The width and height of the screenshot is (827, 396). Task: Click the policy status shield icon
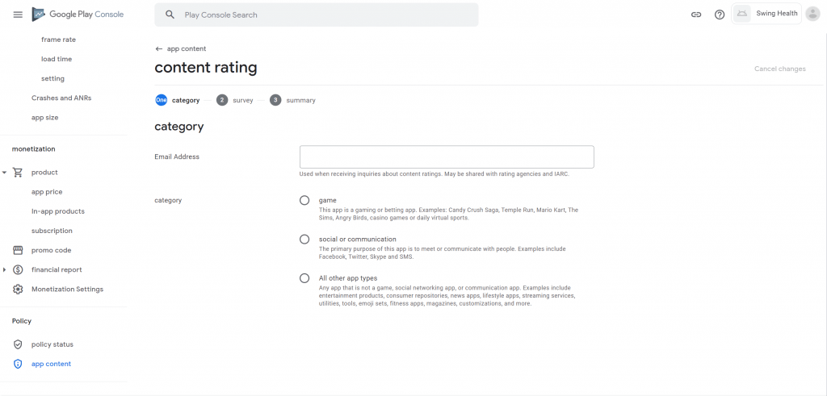pyautogui.click(x=18, y=344)
